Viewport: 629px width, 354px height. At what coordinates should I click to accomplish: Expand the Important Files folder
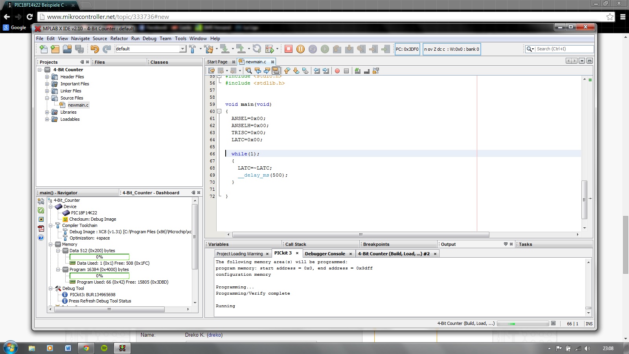(47, 84)
